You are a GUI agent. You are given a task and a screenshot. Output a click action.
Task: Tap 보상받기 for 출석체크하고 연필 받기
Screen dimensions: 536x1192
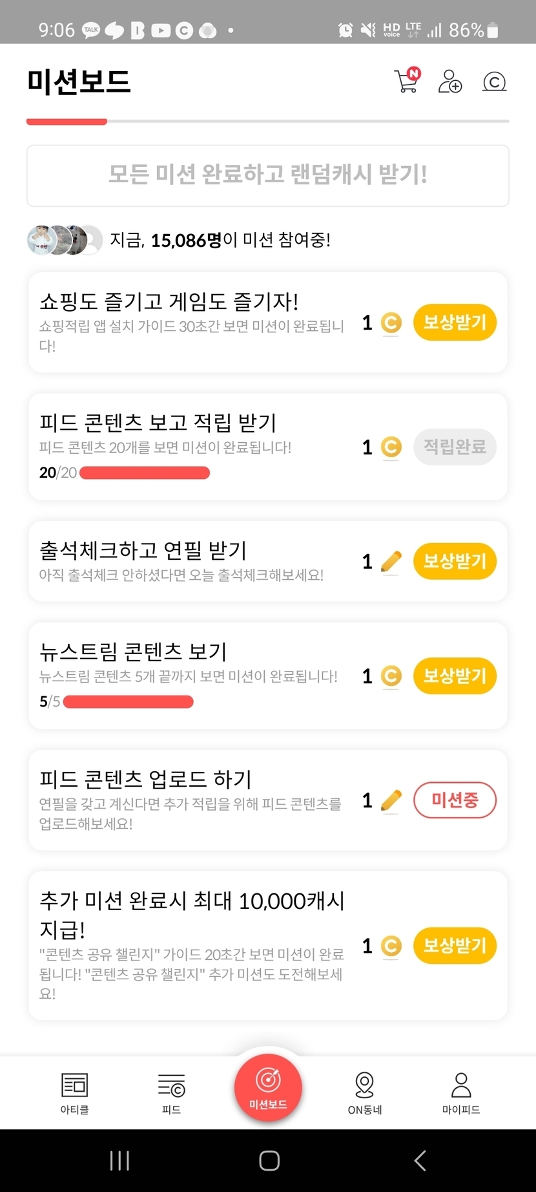click(455, 561)
